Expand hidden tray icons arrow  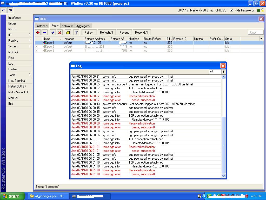pyautogui.click(x=204, y=196)
